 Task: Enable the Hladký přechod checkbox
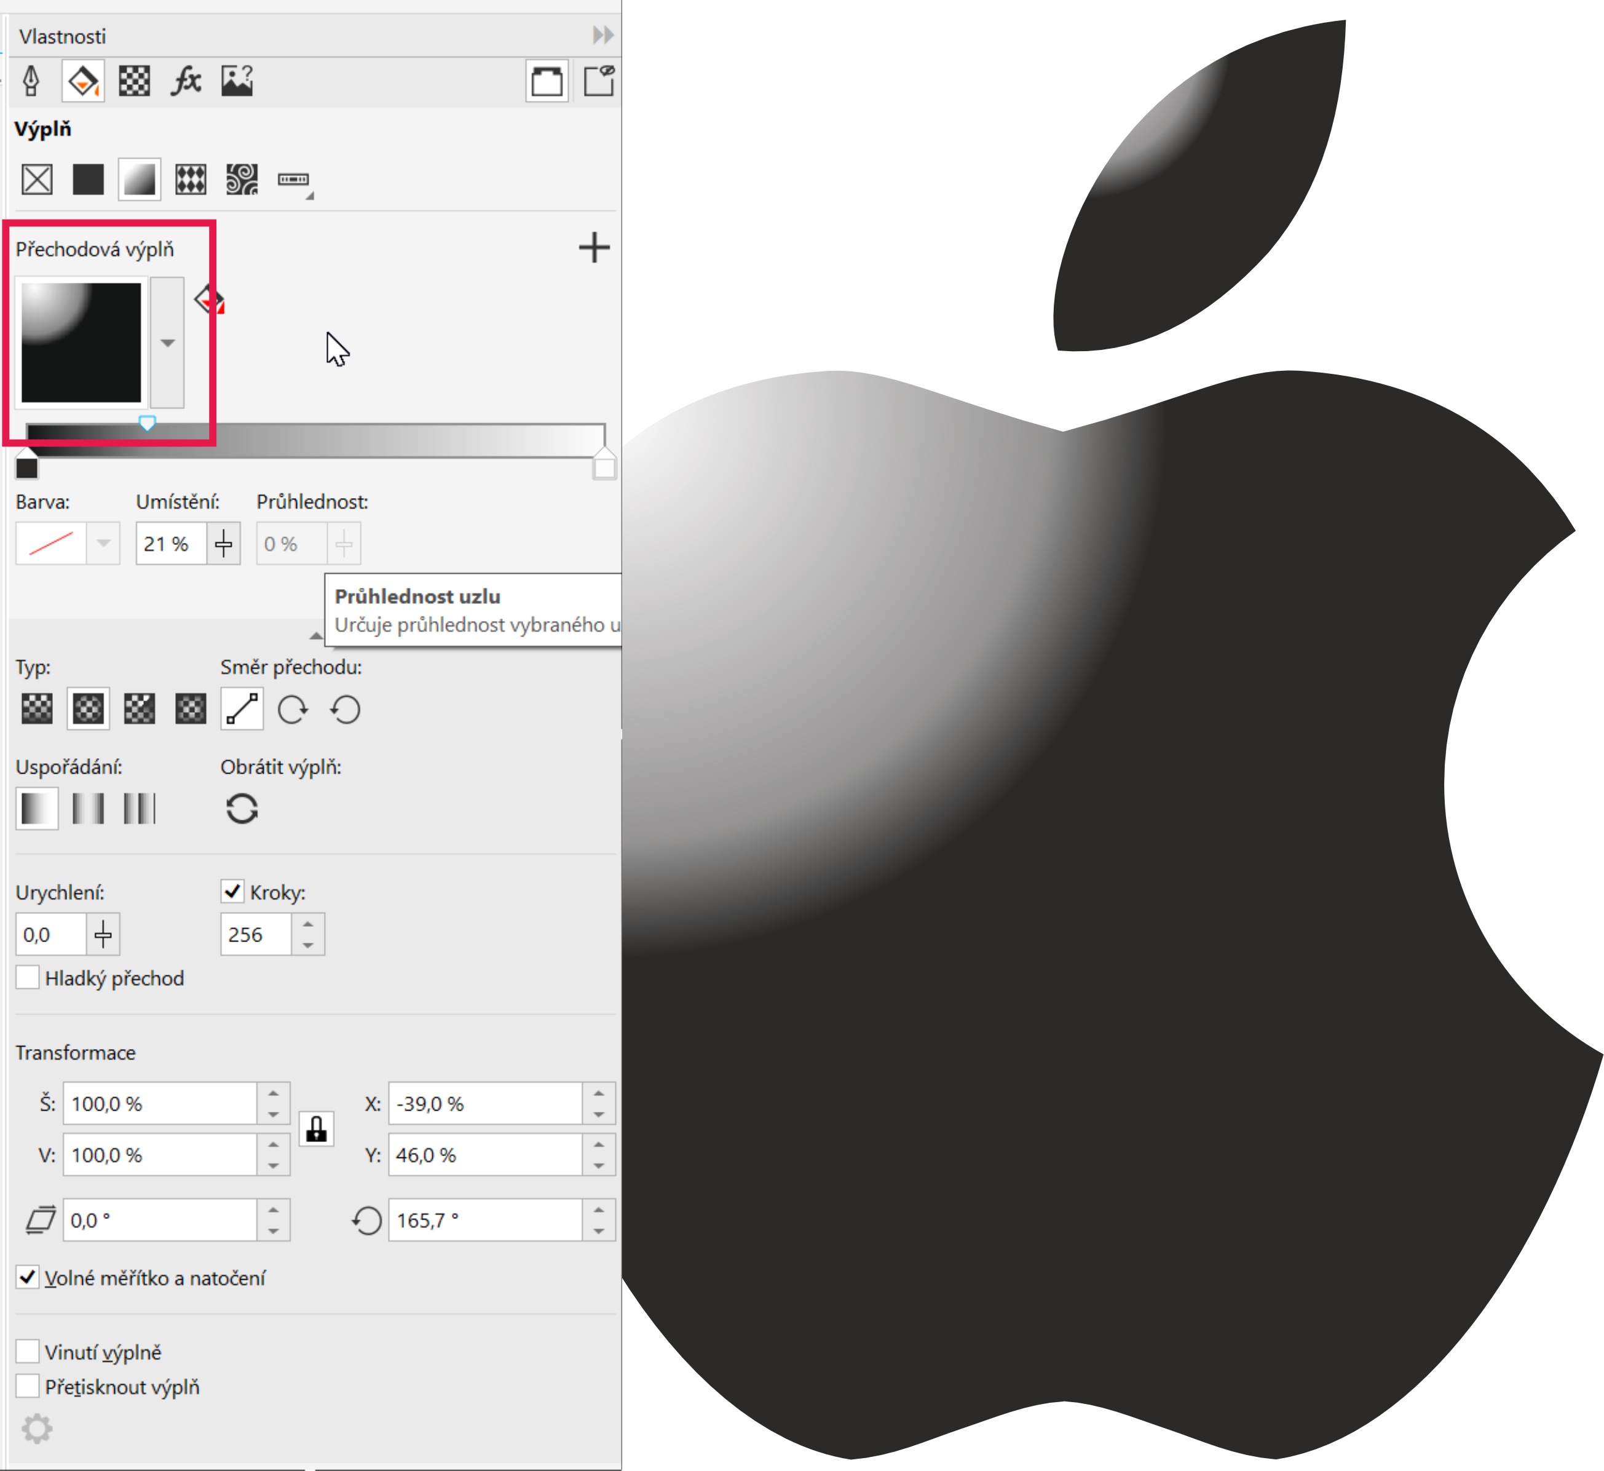(28, 977)
